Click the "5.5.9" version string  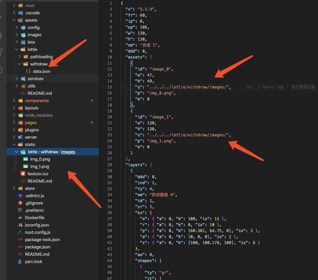[146, 9]
